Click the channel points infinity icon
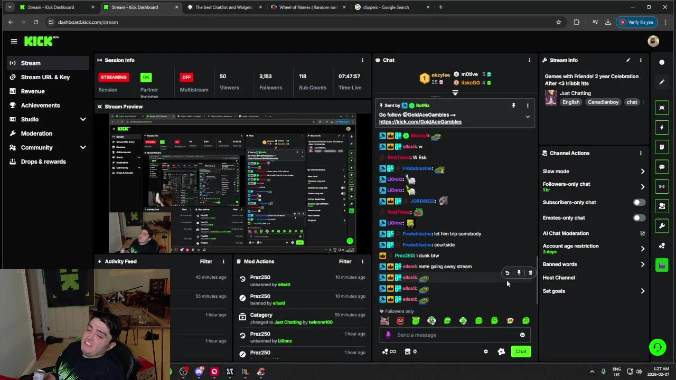This screenshot has width=676, height=380. point(389,351)
